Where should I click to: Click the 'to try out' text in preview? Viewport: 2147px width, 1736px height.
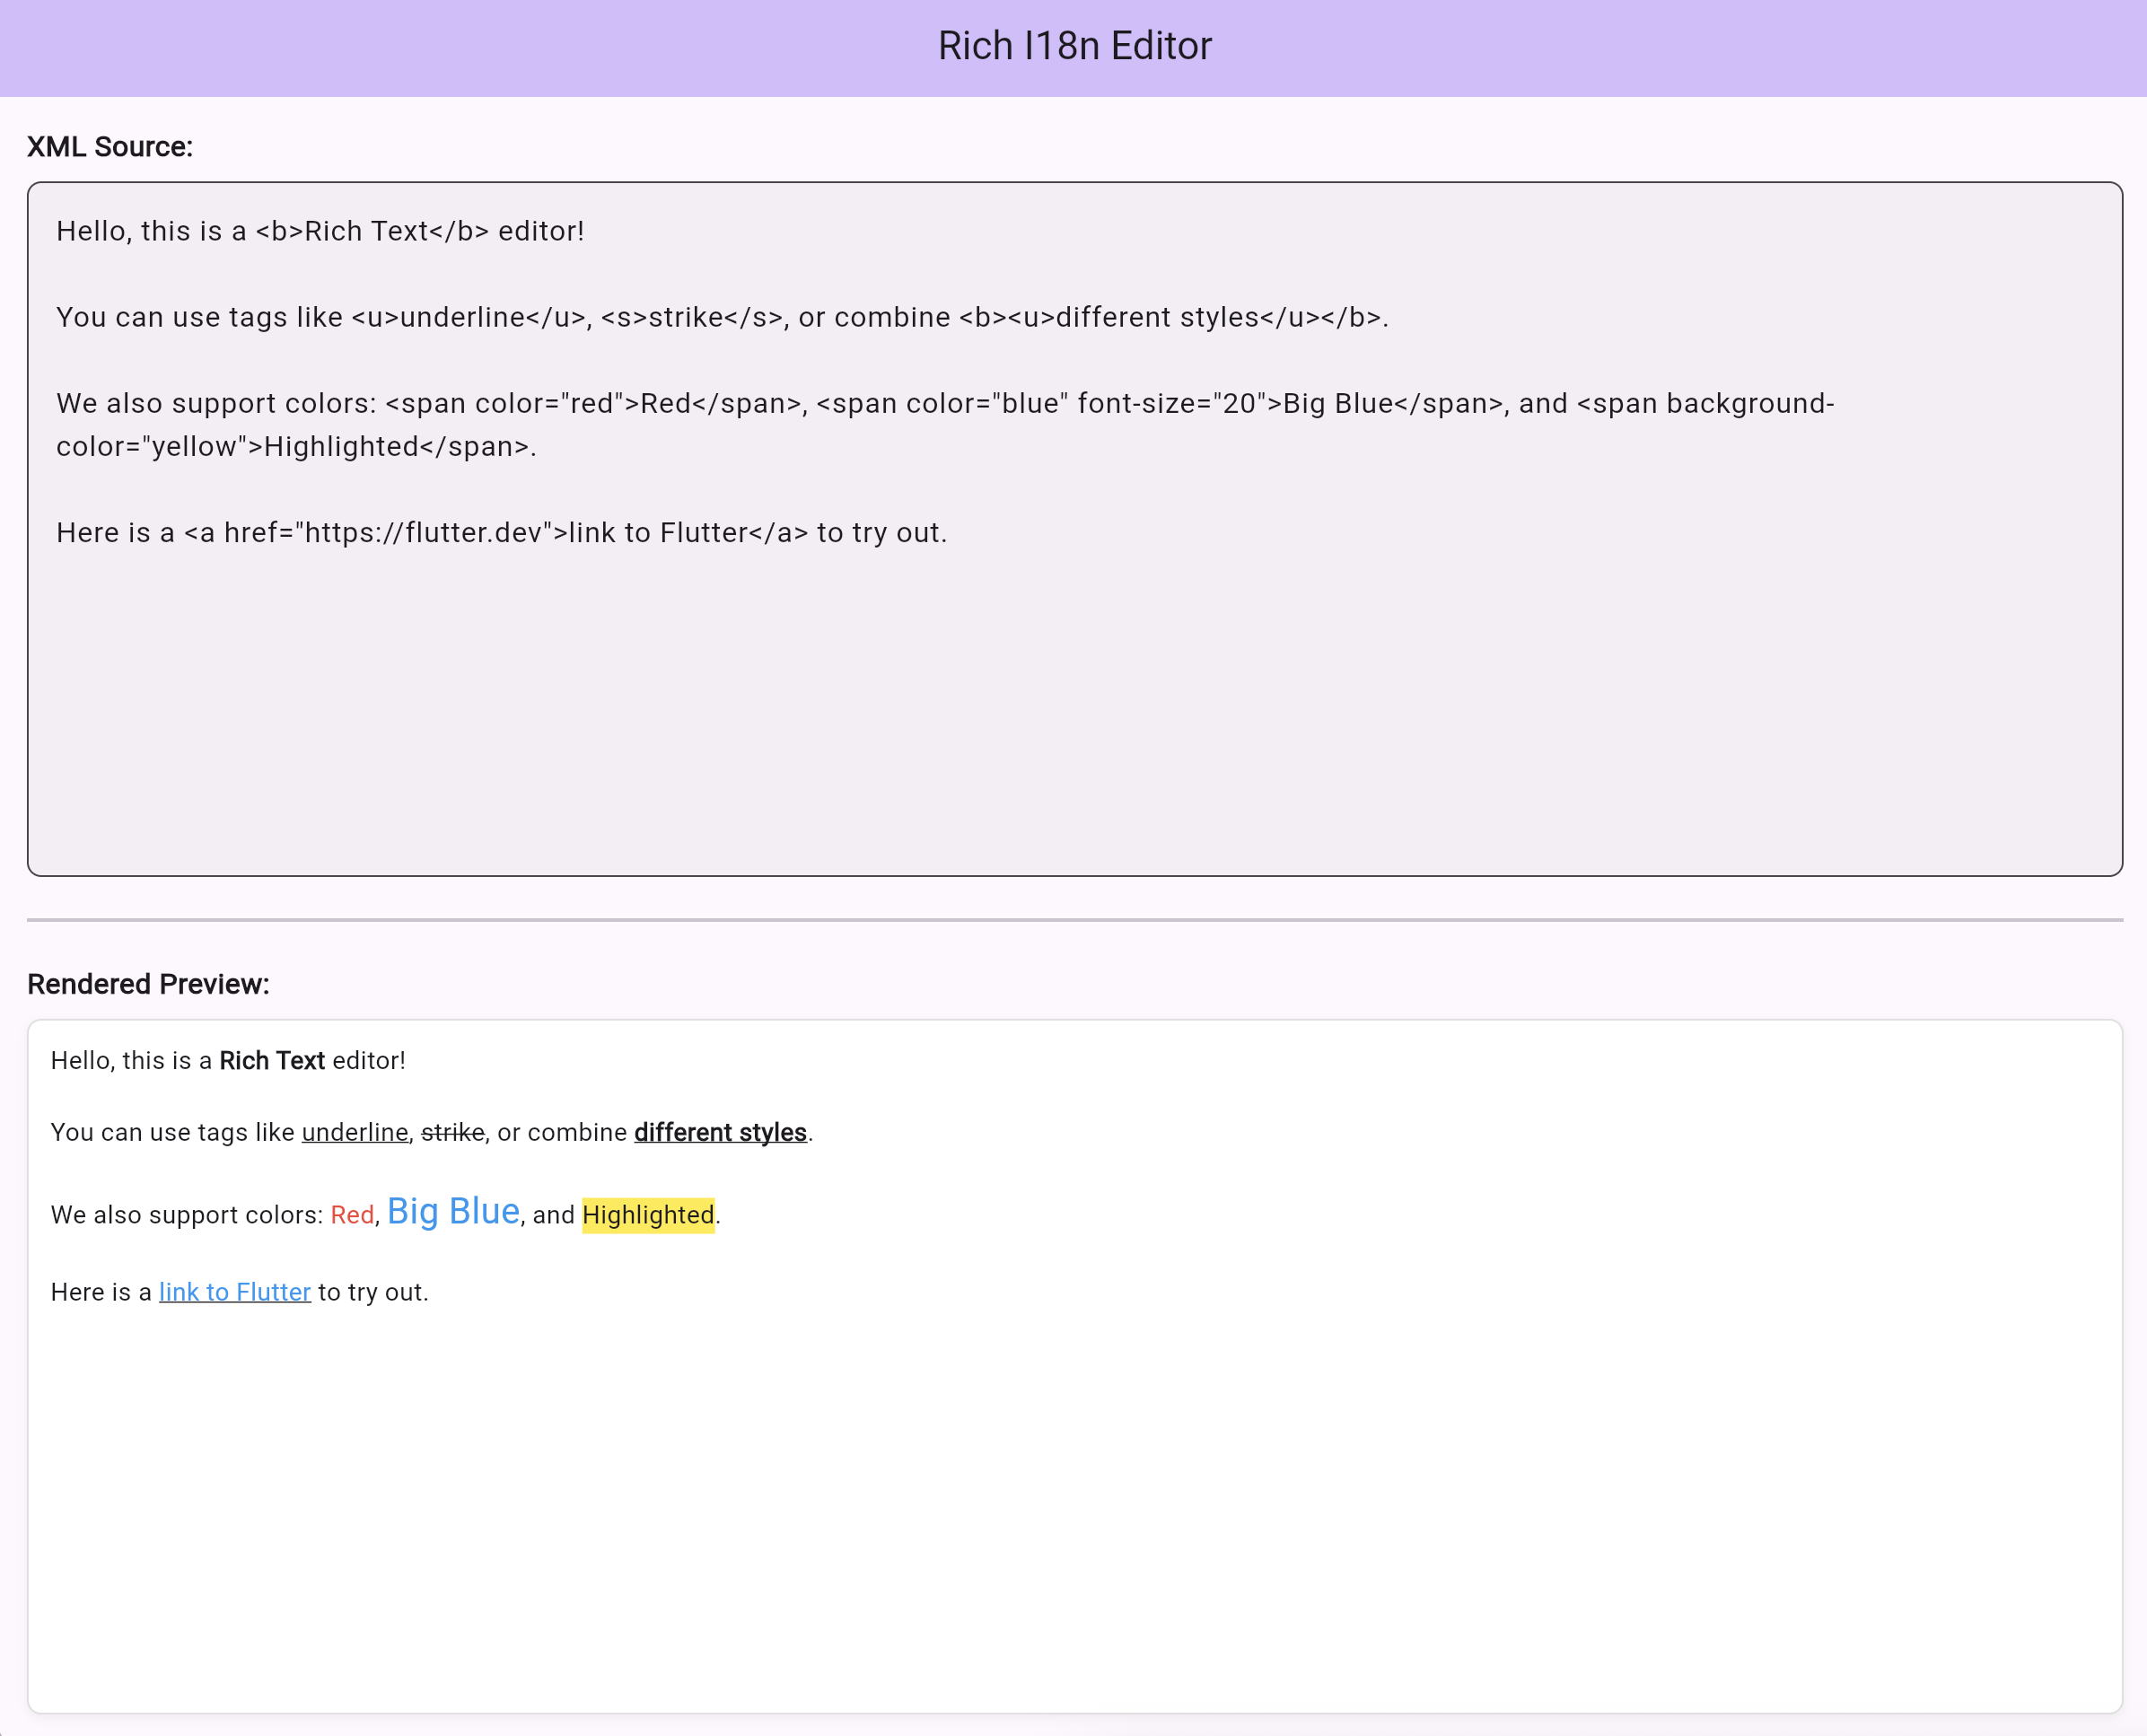[x=371, y=1292]
